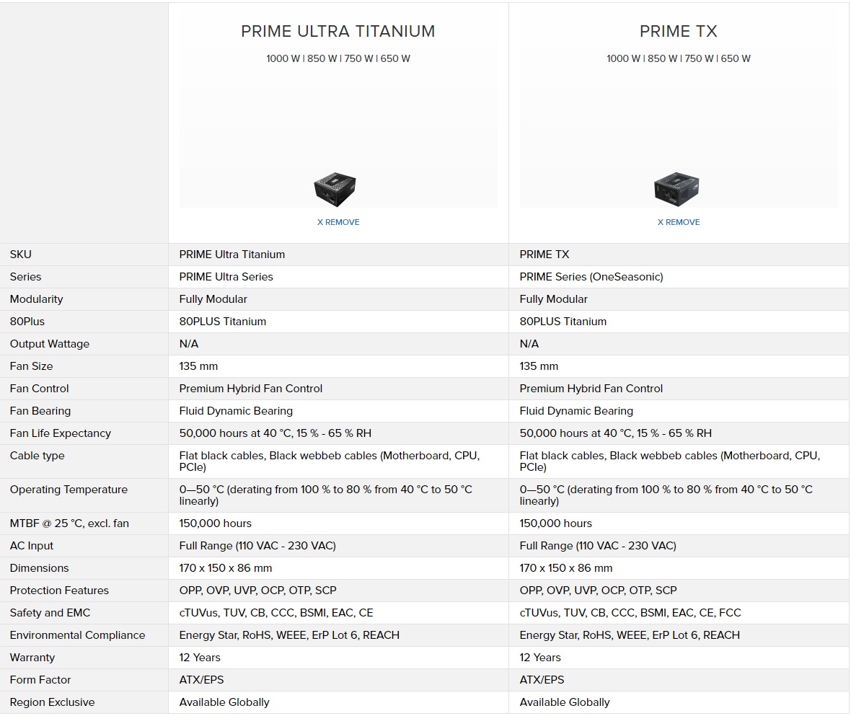Click the Protection Features row label
Screen dimensions: 851x716
pyautogui.click(x=59, y=590)
